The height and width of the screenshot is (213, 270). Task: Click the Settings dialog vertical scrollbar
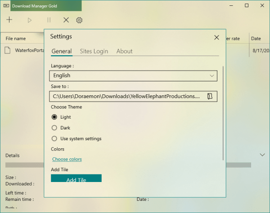[223, 113]
